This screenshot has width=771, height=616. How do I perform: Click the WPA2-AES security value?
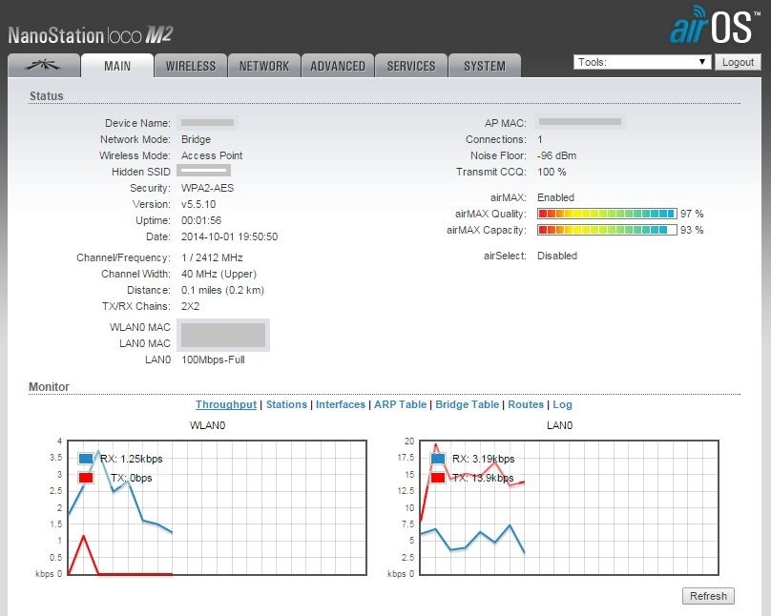coord(207,188)
